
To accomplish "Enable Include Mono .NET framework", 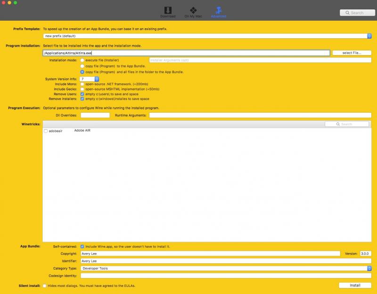I will [x=82, y=84].
